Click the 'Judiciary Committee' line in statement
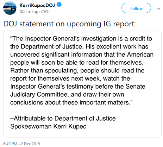The height and width of the screenshot is (147, 163). [67, 95]
